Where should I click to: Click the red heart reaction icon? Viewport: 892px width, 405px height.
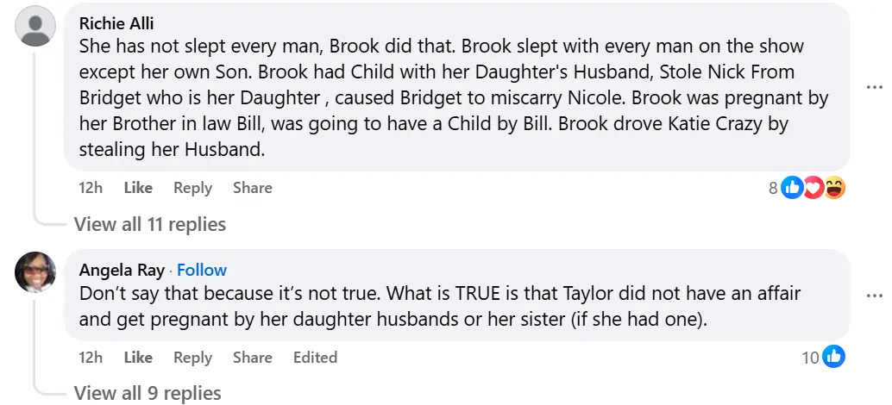(813, 188)
